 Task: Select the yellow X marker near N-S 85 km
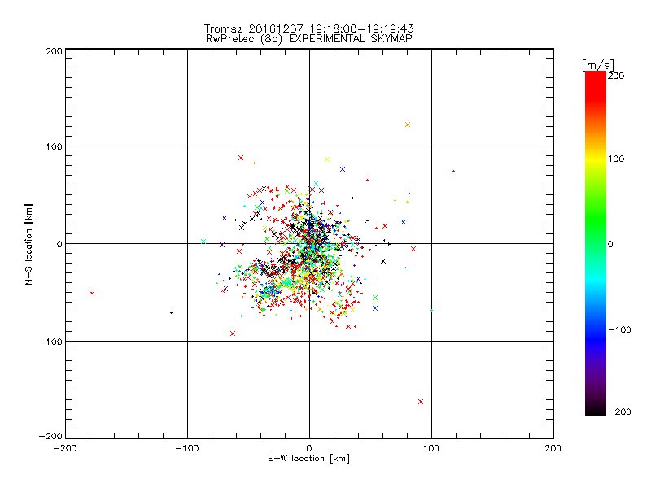(x=327, y=159)
